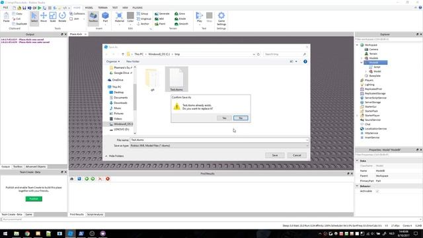Select Google Drive in navigation pane
Screen dimensions: 423x238
tap(121, 73)
